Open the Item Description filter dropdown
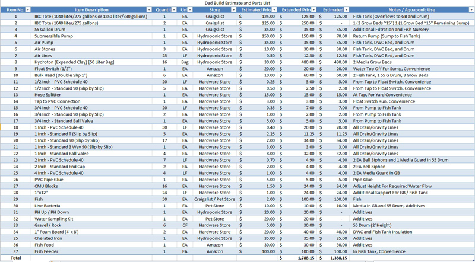The width and height of the screenshot is (475, 262). click(148, 10)
